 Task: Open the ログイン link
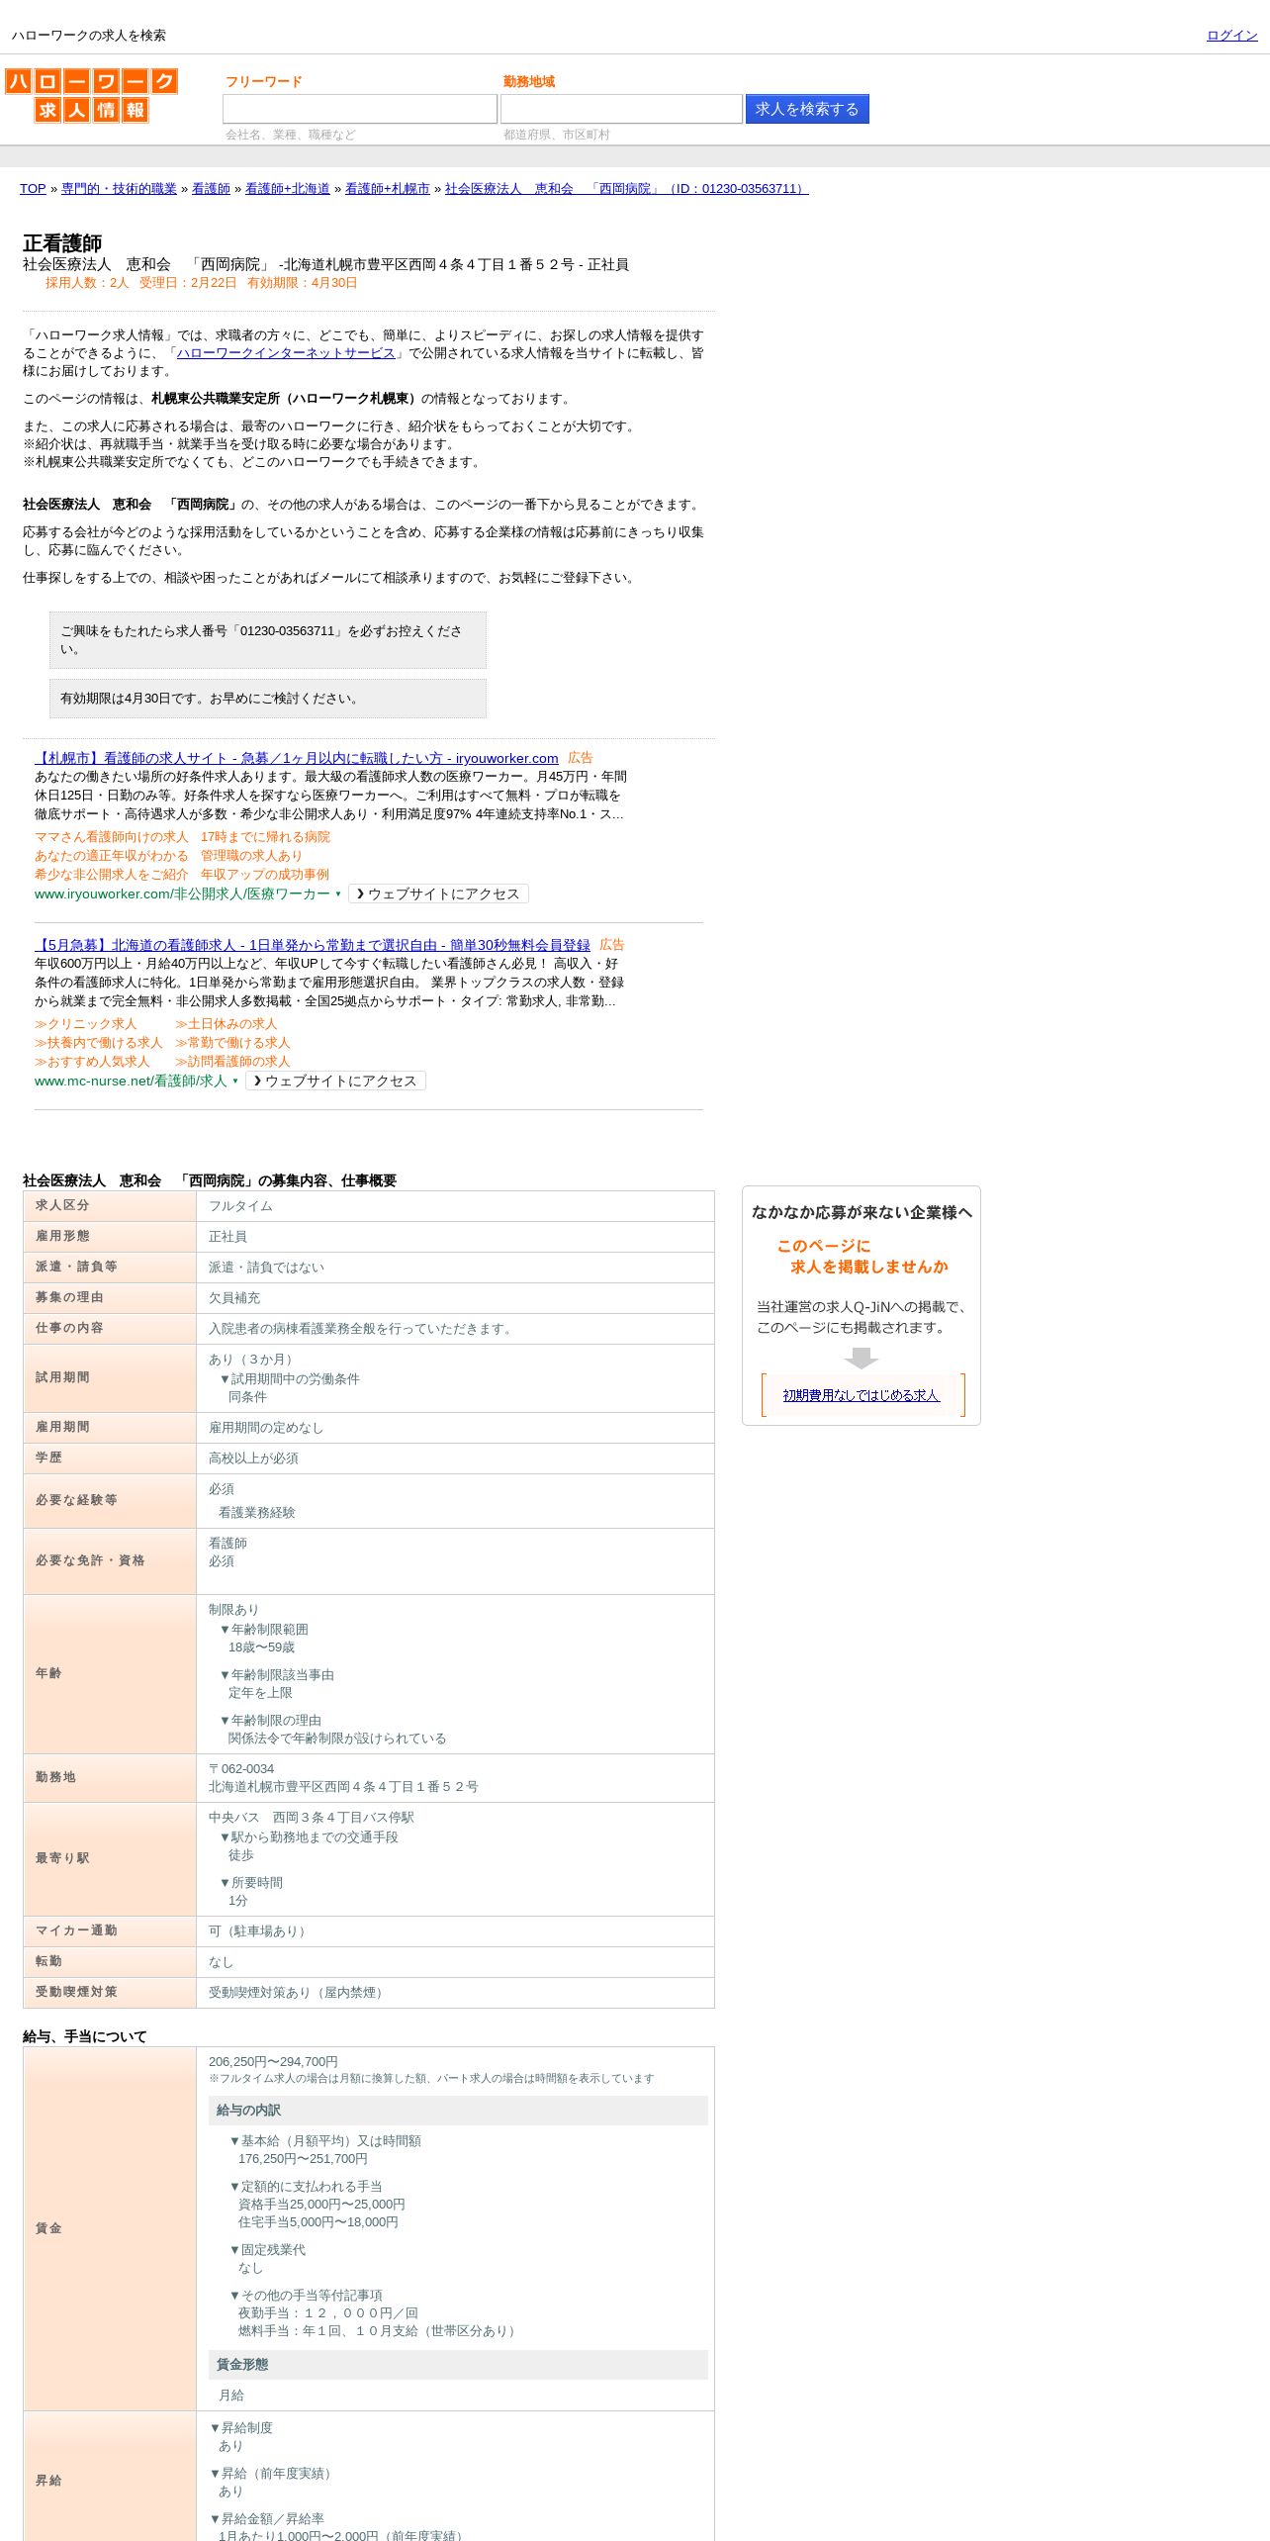click(x=1231, y=36)
